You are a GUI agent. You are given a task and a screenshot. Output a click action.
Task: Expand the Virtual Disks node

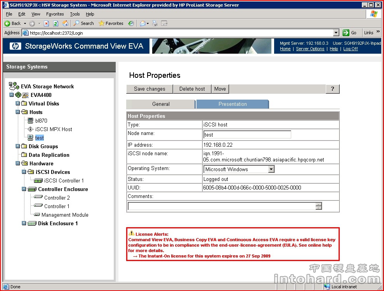coord(17,103)
